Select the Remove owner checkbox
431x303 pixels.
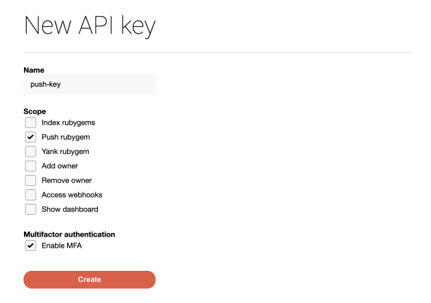pos(30,180)
